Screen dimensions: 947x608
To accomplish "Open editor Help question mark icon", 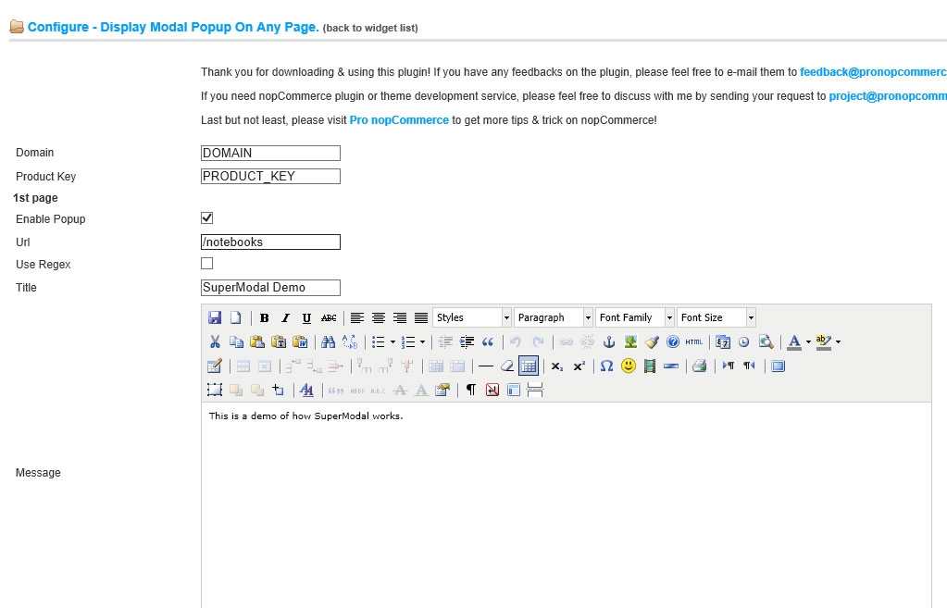I will point(673,341).
